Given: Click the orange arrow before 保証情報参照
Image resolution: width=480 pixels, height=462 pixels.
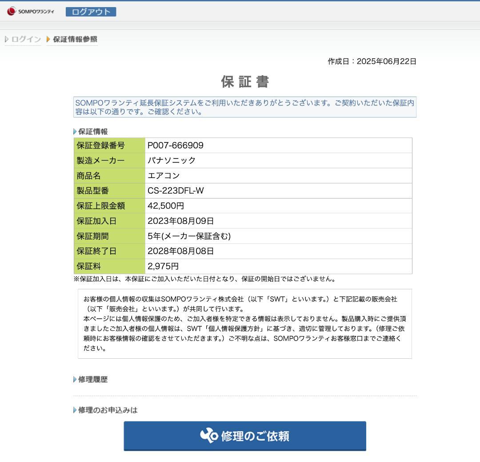Looking at the screenshot, I should (48, 39).
